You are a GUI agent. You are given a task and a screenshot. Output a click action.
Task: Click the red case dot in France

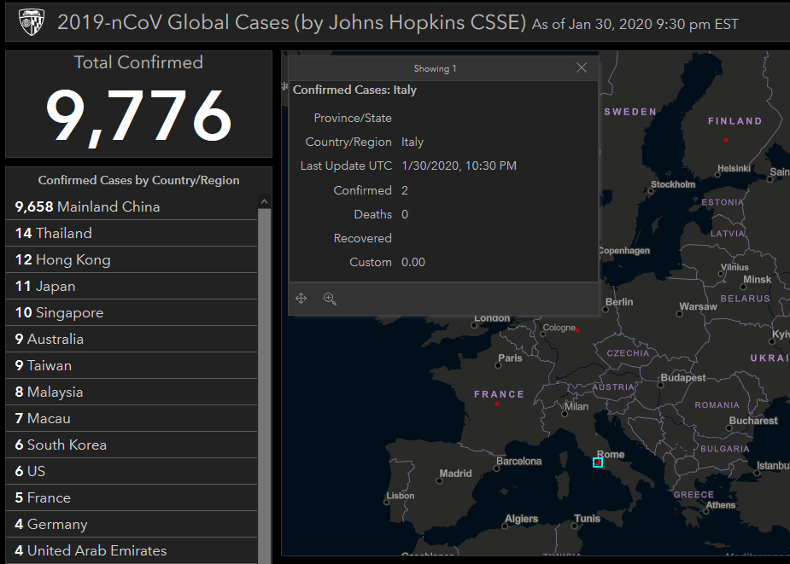(497, 404)
